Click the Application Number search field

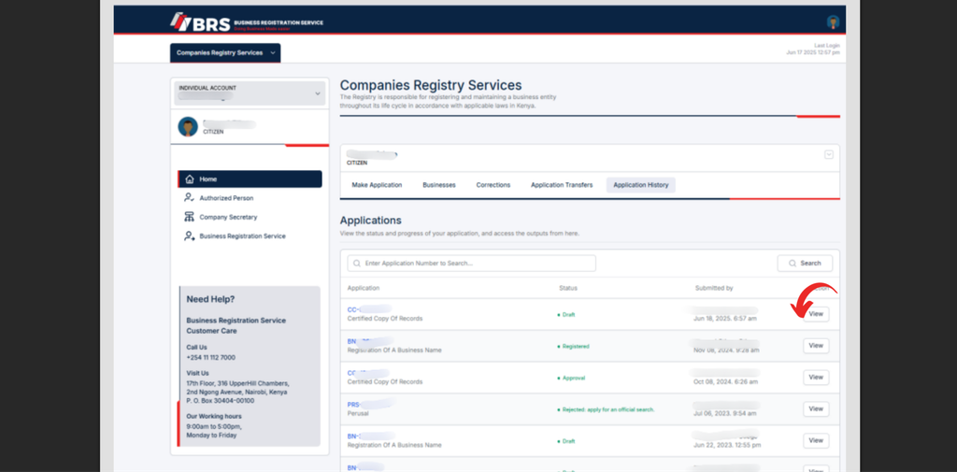click(471, 264)
